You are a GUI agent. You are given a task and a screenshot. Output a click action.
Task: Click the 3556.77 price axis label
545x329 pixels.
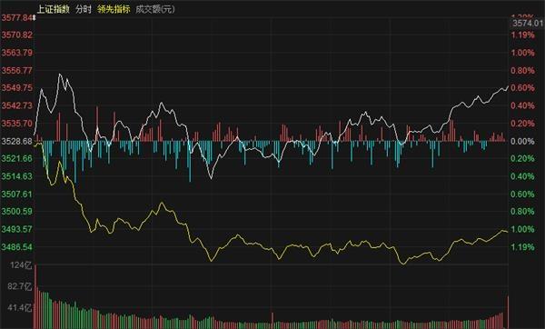[16, 71]
